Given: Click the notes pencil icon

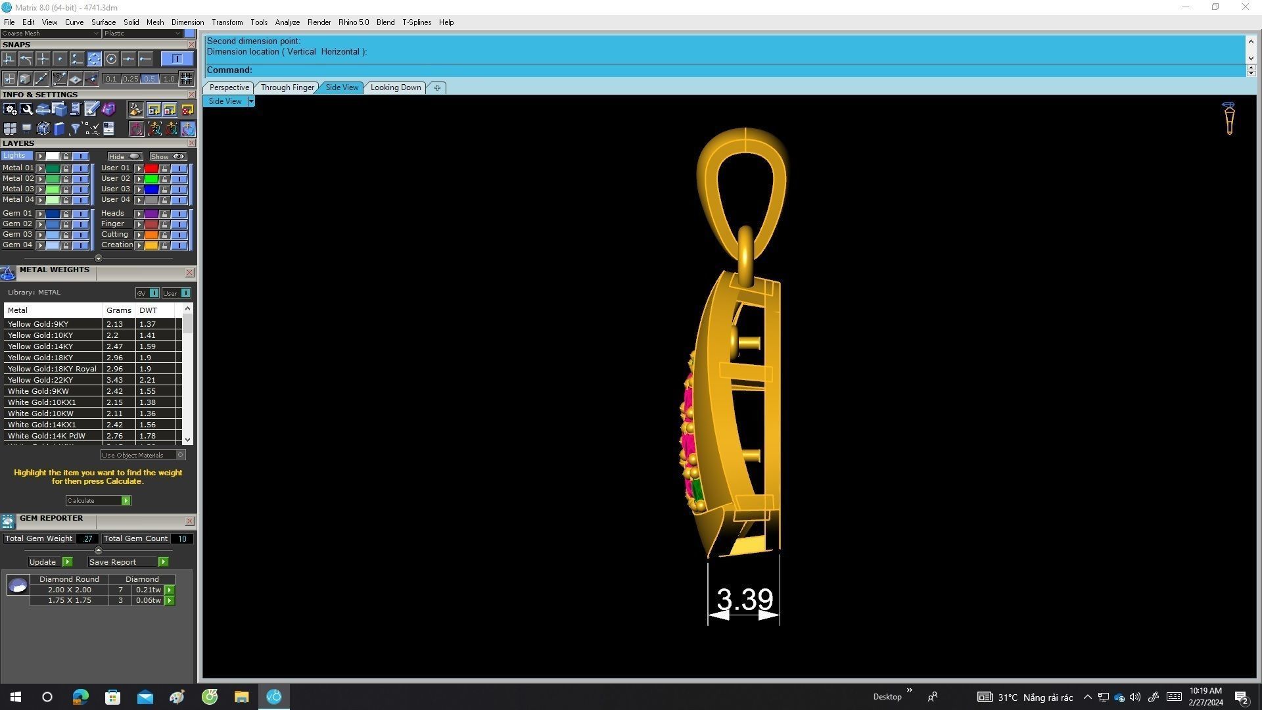Looking at the screenshot, I should tap(91, 109).
